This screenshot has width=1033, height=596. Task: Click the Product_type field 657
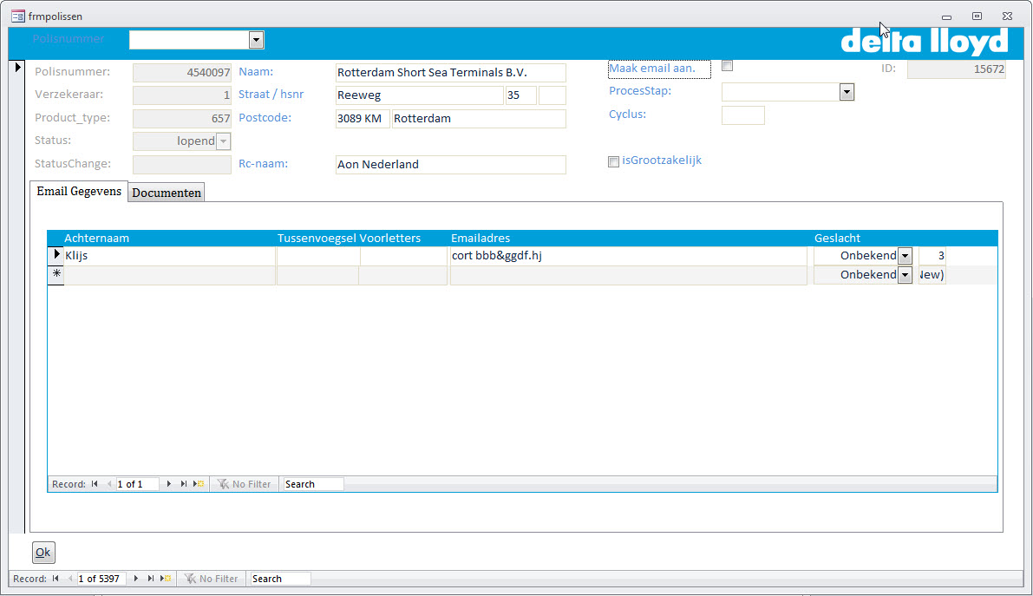(x=182, y=119)
